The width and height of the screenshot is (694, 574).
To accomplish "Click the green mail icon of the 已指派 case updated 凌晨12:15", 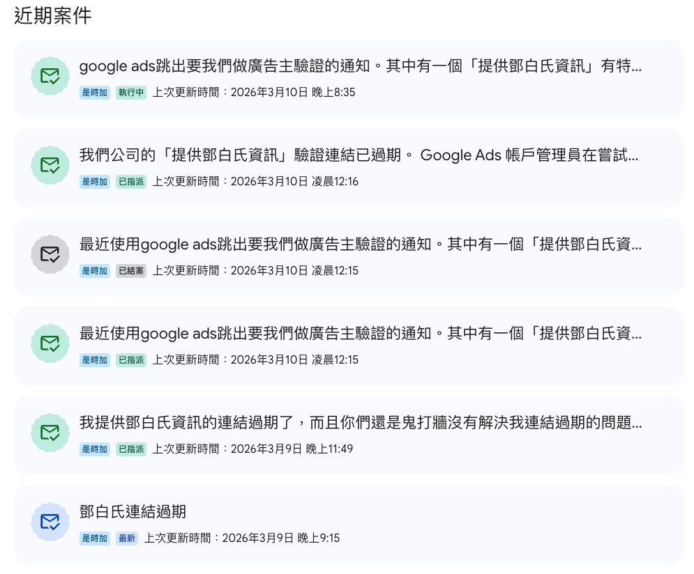I will click(50, 343).
